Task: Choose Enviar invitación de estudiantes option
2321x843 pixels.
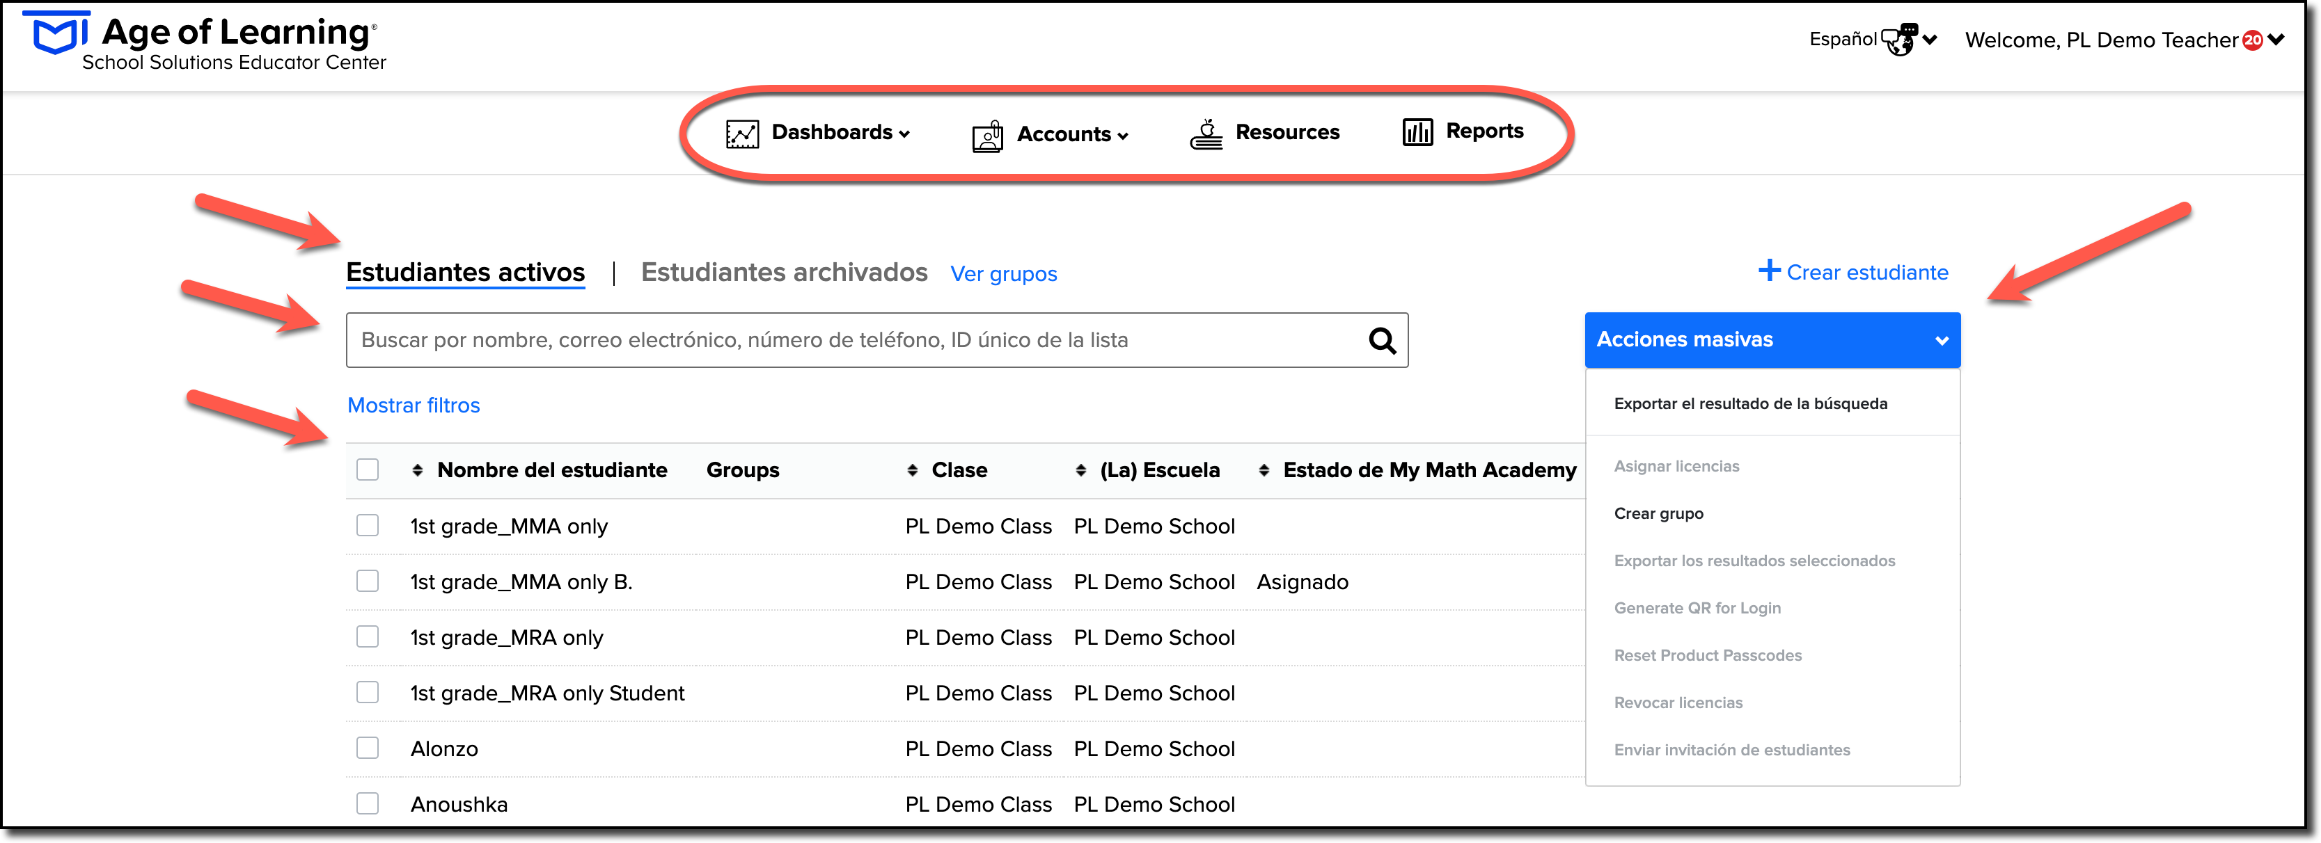Action: (x=1732, y=750)
